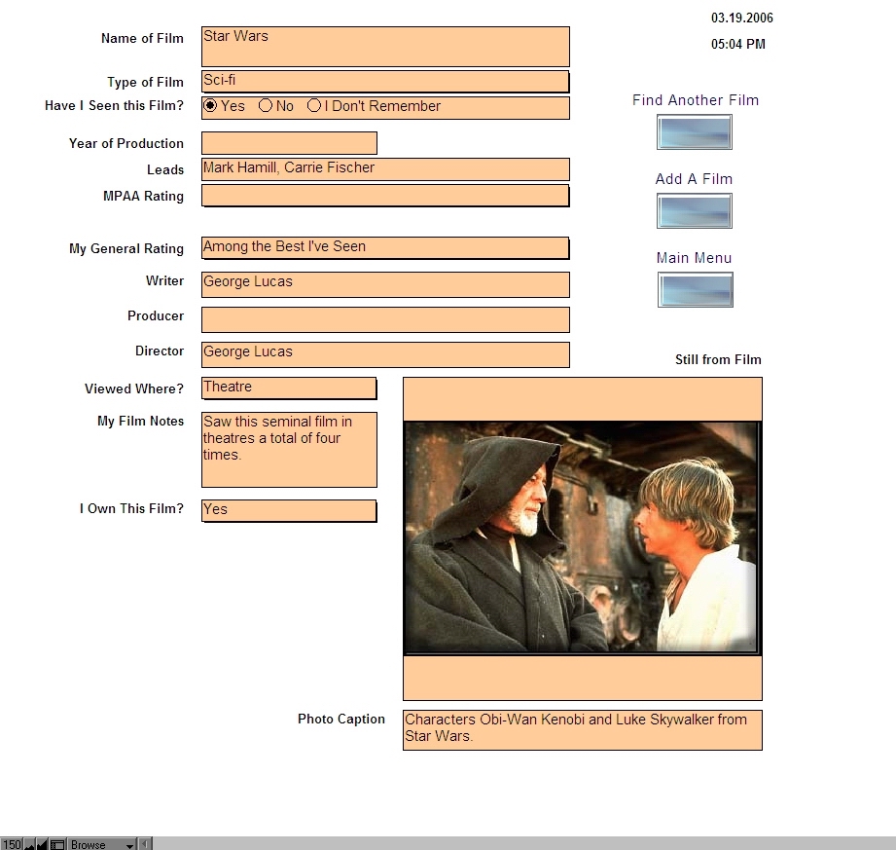Click the Have I Seen this Film? label
Viewport: 896px width, 850px height.
[x=114, y=106]
